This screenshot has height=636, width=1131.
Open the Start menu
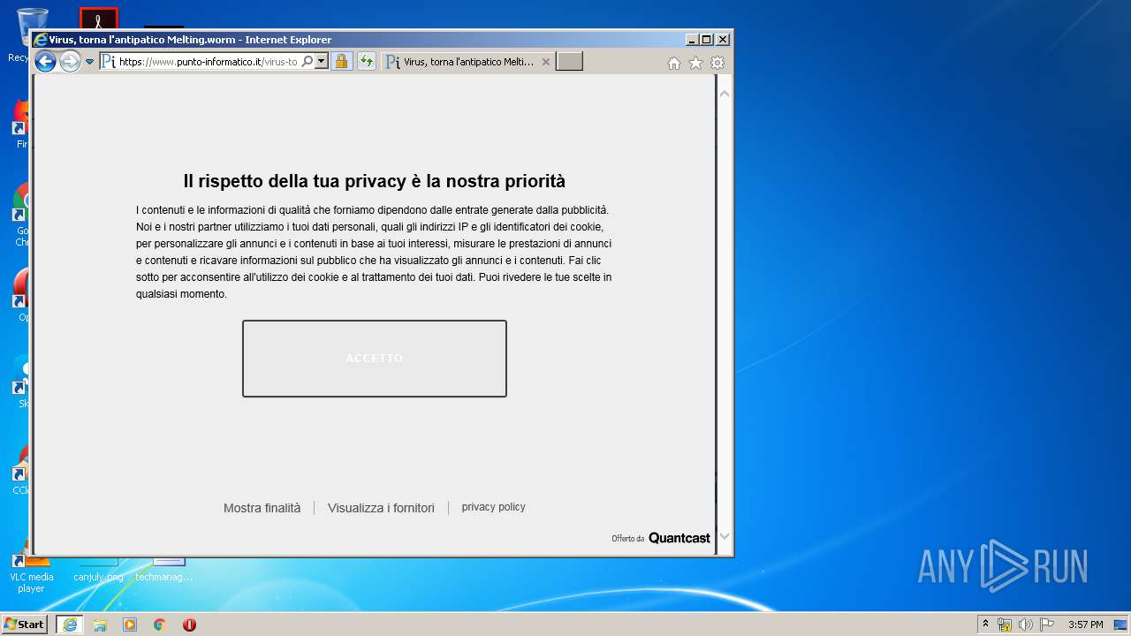[24, 624]
